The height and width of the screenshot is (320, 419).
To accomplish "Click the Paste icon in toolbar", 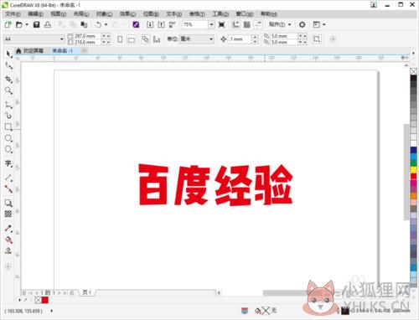I will 84,24.
